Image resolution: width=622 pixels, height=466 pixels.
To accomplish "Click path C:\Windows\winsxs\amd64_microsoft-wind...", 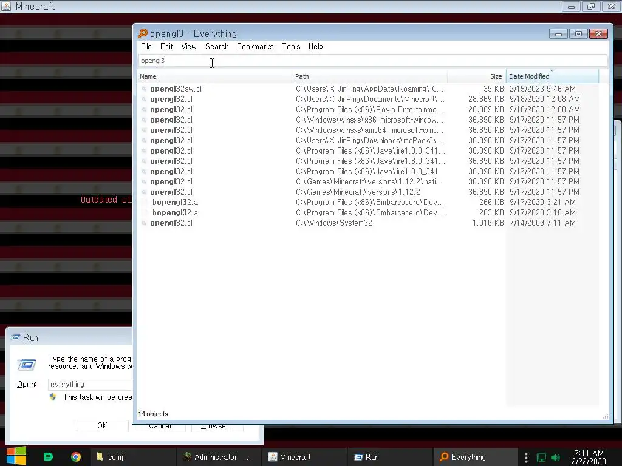I will click(370, 130).
